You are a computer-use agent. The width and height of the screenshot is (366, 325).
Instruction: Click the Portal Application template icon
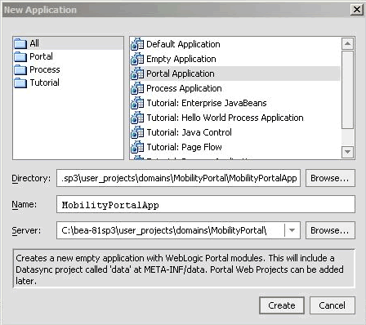point(137,73)
